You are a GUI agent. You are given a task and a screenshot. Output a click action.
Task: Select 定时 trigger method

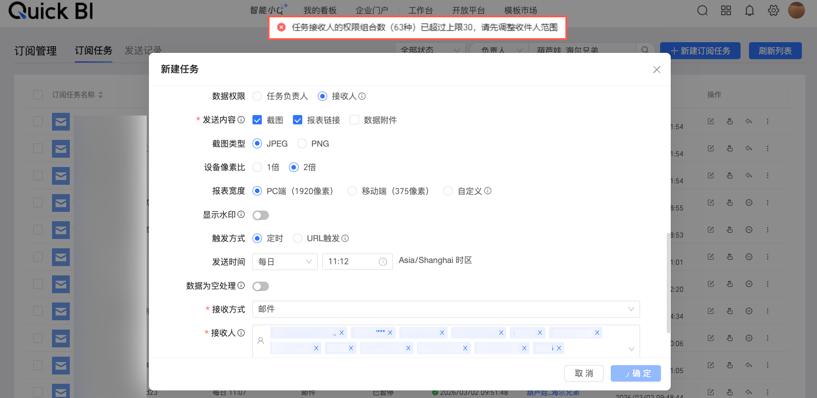[x=257, y=239]
